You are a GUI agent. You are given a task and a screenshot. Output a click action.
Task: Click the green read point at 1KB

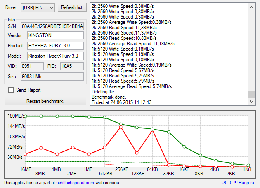pos(248,165)
